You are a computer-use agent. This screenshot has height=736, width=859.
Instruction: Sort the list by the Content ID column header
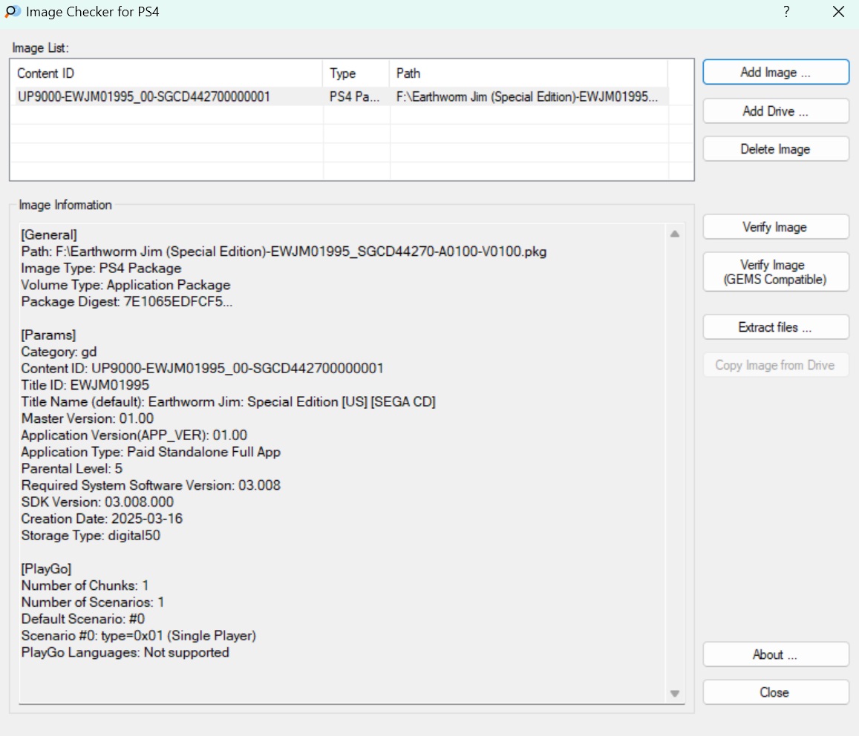tap(167, 73)
